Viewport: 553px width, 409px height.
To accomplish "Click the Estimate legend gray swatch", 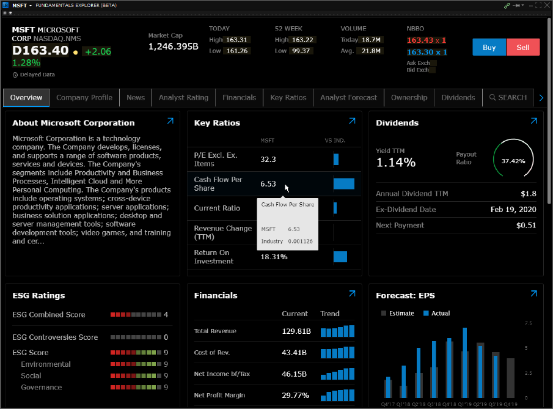I will (384, 314).
